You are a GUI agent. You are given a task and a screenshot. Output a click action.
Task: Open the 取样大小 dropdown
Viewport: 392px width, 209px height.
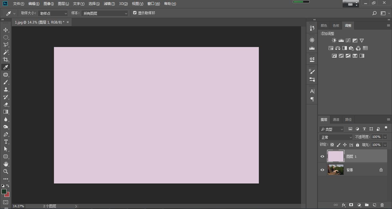coord(53,13)
